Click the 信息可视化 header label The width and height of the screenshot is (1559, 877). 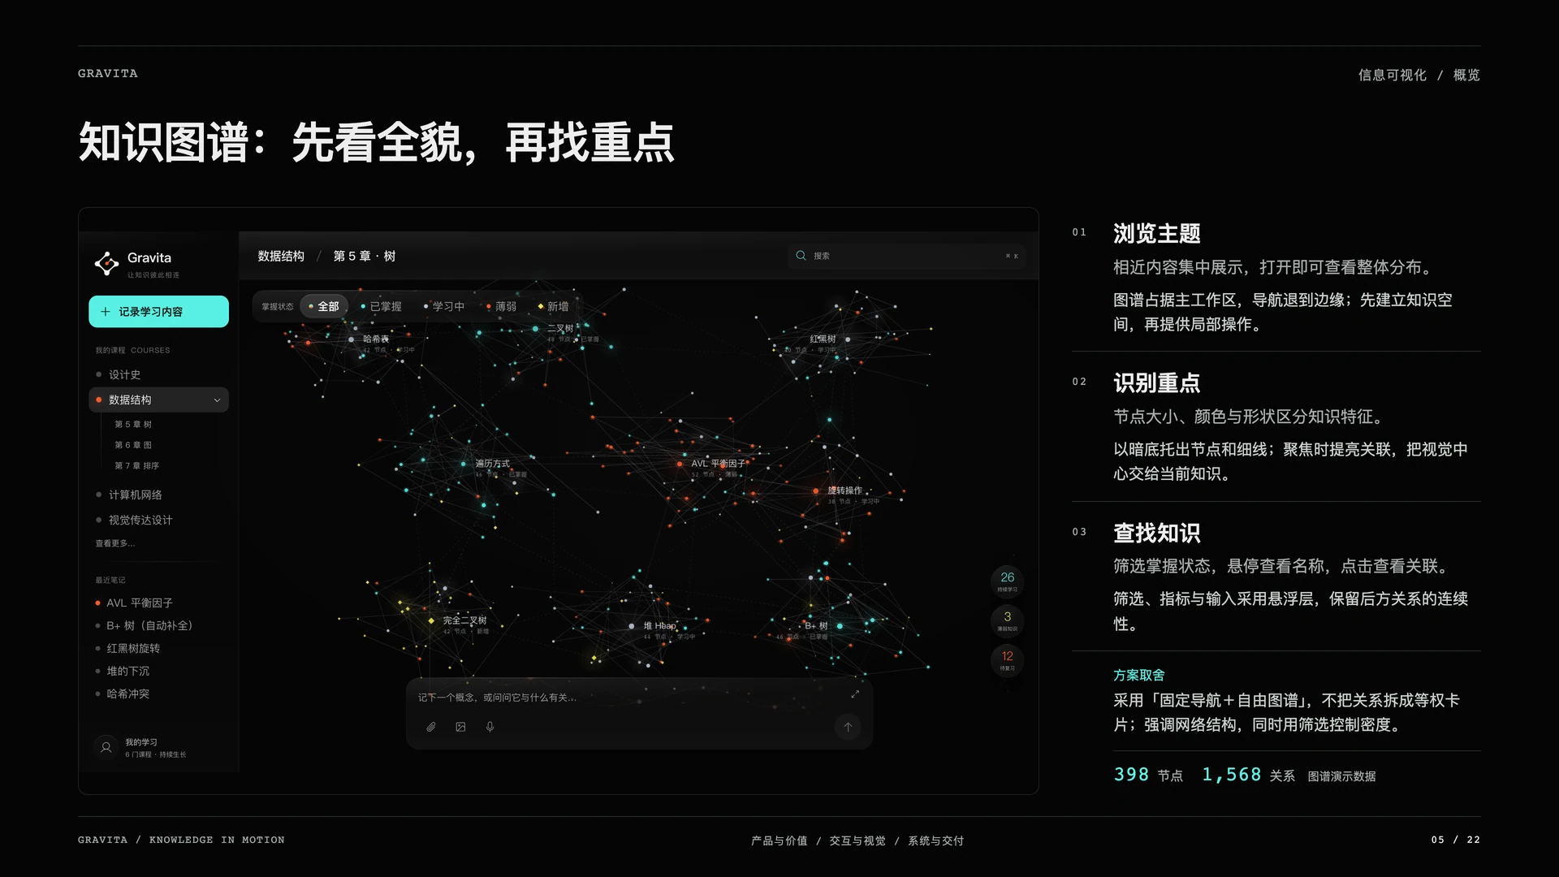pyautogui.click(x=1393, y=75)
